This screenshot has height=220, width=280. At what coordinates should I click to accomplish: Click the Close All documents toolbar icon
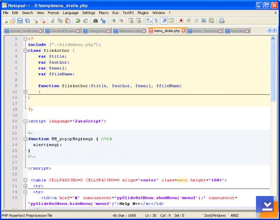pyautogui.click(x=43, y=21)
